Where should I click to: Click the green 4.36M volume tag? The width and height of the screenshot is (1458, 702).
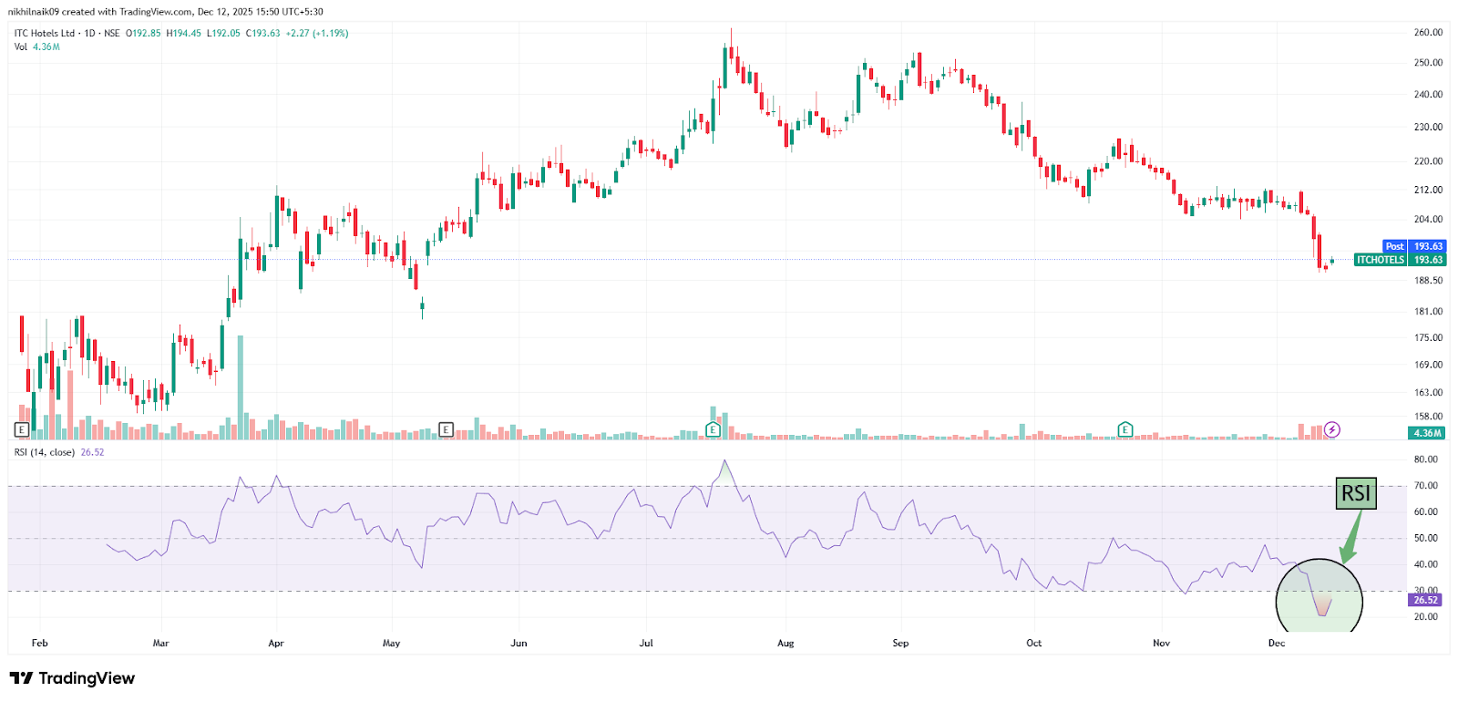1427,433
